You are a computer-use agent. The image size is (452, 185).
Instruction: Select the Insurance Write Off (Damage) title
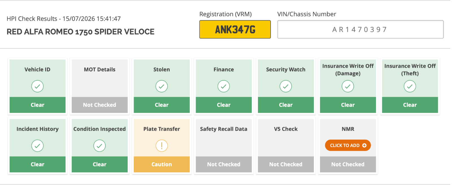pyautogui.click(x=348, y=70)
